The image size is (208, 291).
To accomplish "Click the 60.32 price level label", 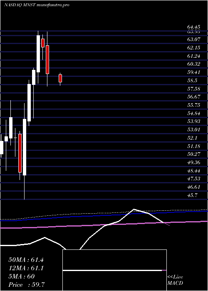I will click(x=193, y=64).
